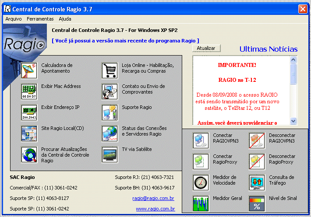This screenshot has height=217, width=311.
Task: Click the 'Exibir Endereço IP' label
Action: point(60,107)
